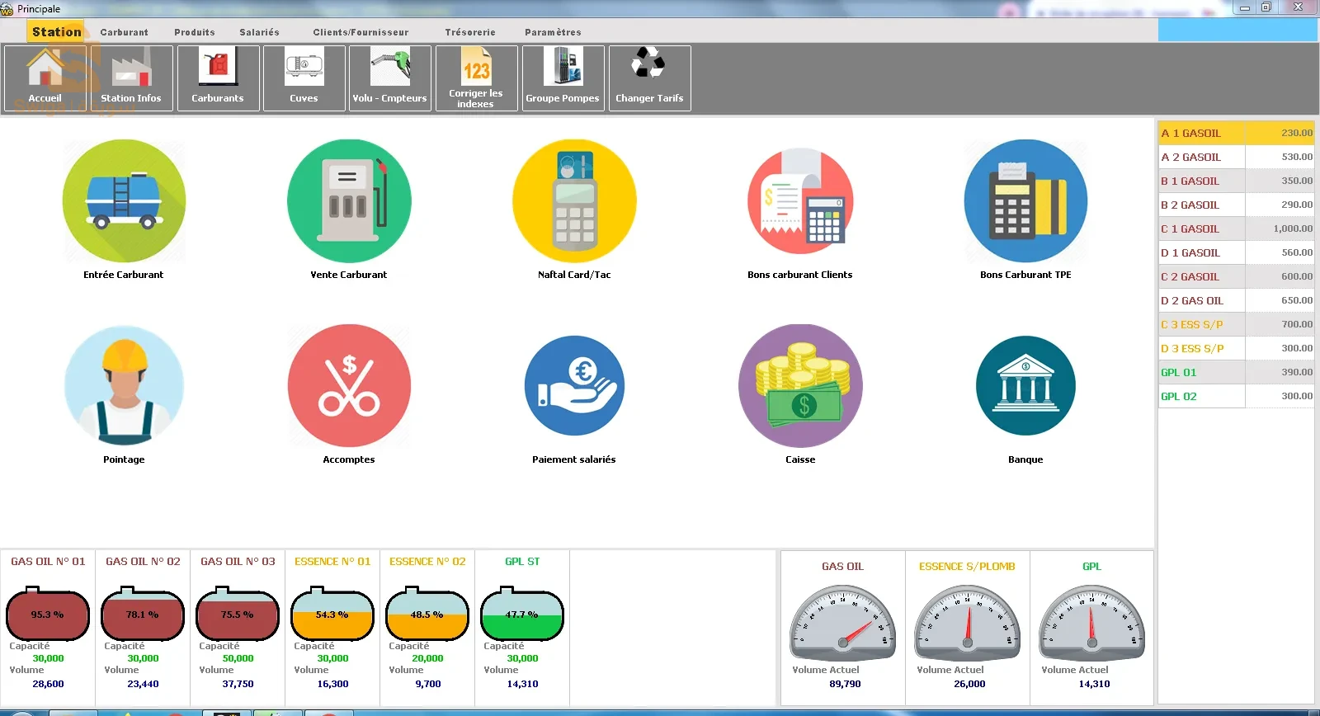Open Bons Carburant TPE icon
Screen dimensions: 1320x716
[x=1025, y=201]
